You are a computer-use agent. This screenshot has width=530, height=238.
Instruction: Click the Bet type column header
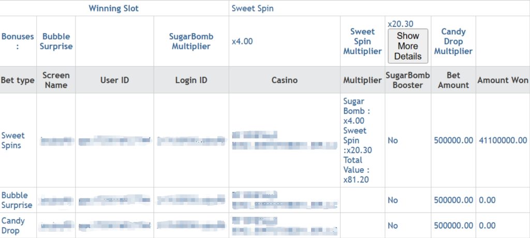coord(18,80)
